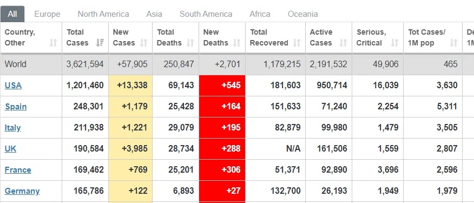The width and height of the screenshot is (474, 203).
Task: Click Total Recovered sort icon
Action: [x=297, y=43]
